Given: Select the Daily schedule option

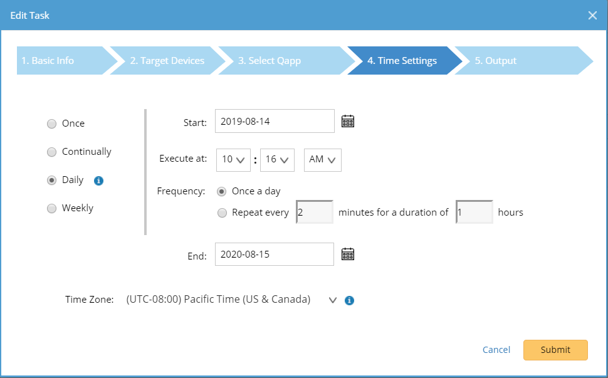Looking at the screenshot, I should pos(51,181).
